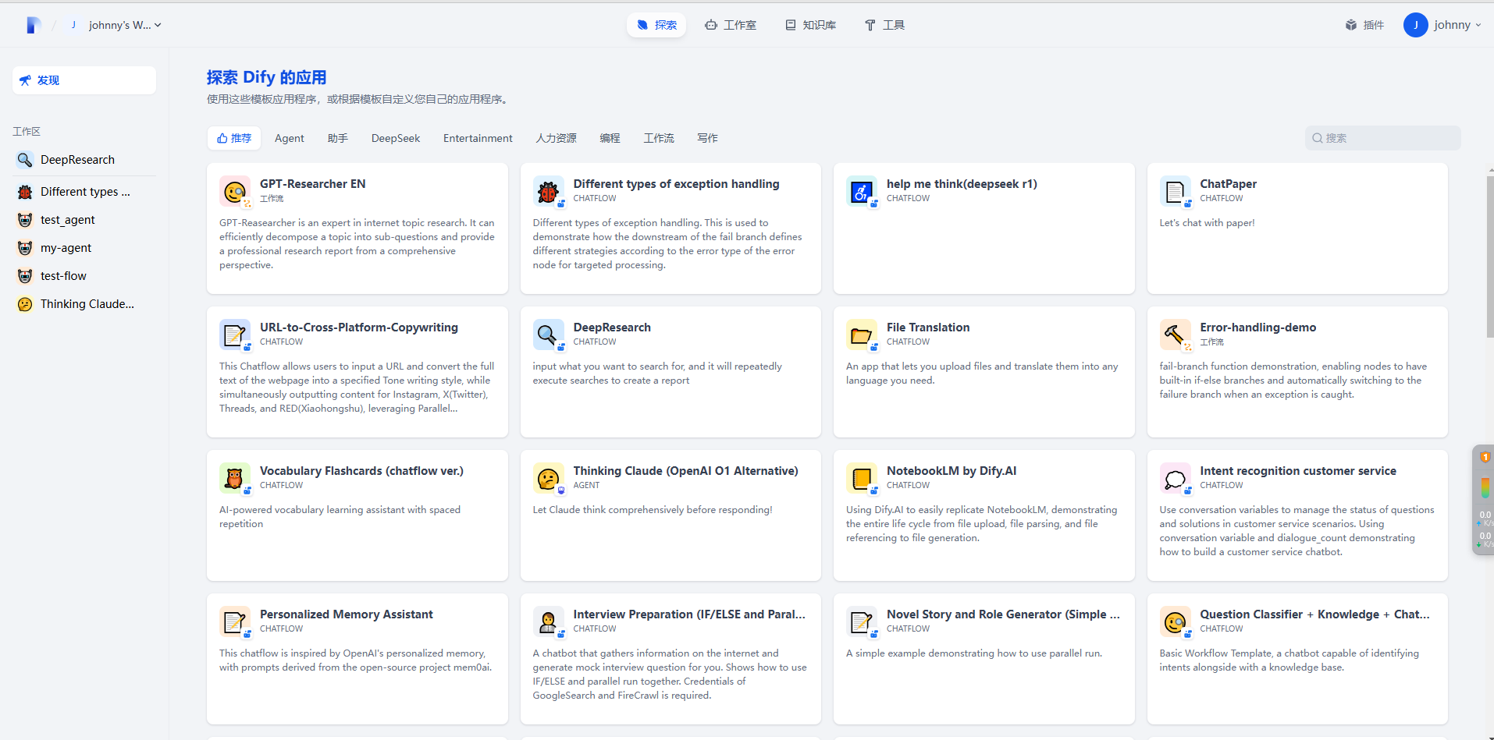Select the 助手 category filter
This screenshot has width=1494, height=740.
(x=338, y=138)
